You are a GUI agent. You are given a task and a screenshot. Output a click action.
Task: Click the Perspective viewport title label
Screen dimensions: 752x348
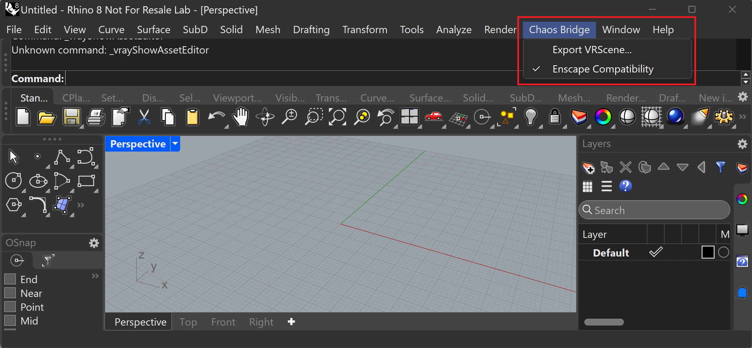point(138,144)
